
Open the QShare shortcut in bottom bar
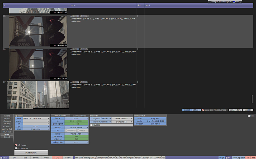click(123, 158)
